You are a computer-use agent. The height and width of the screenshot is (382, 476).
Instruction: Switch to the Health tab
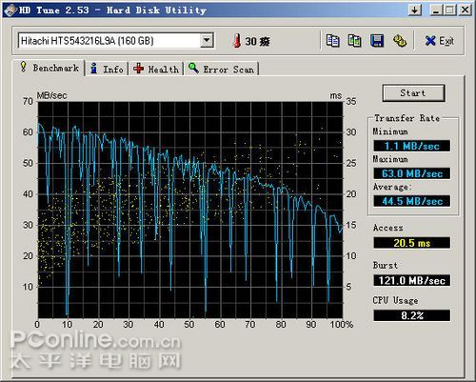[x=156, y=69]
